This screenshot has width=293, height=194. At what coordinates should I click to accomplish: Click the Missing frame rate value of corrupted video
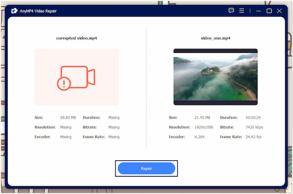(114, 137)
